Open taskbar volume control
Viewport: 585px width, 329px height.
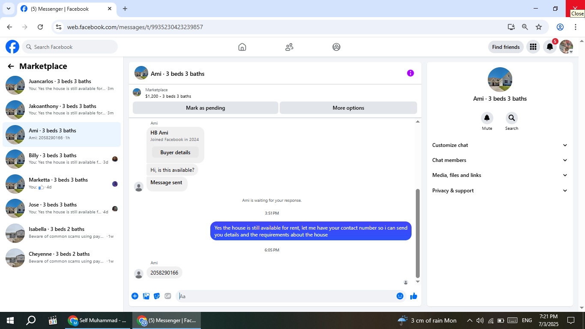[x=480, y=320]
